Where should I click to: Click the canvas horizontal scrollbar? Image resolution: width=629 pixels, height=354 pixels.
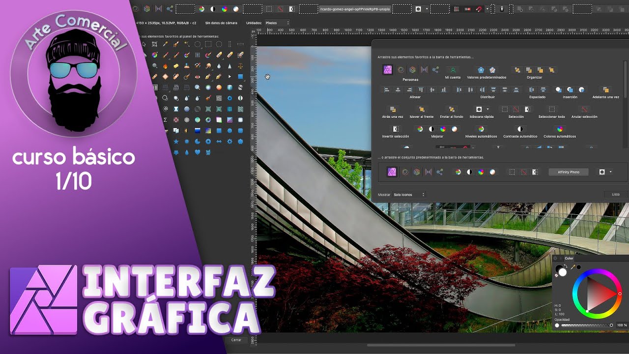[x=441, y=345]
